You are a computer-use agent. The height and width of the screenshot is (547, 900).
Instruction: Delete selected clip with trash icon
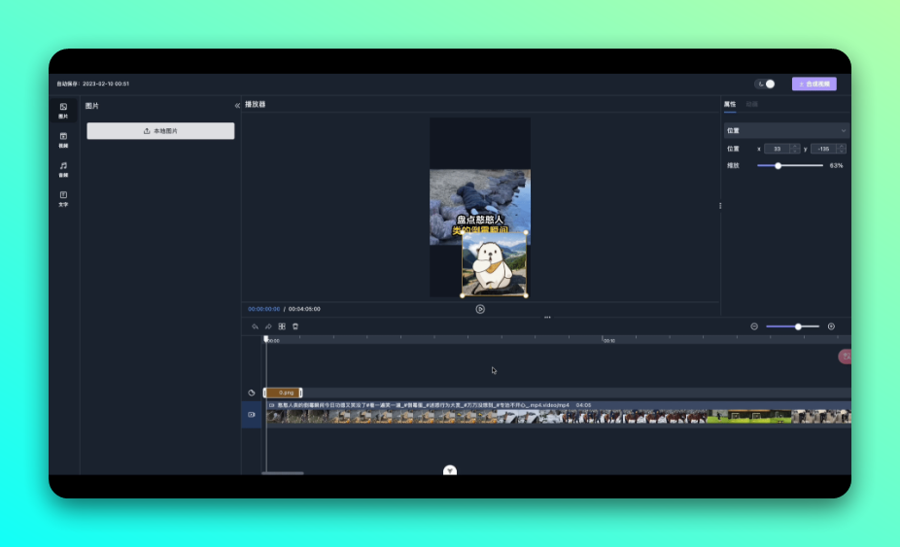[295, 326]
